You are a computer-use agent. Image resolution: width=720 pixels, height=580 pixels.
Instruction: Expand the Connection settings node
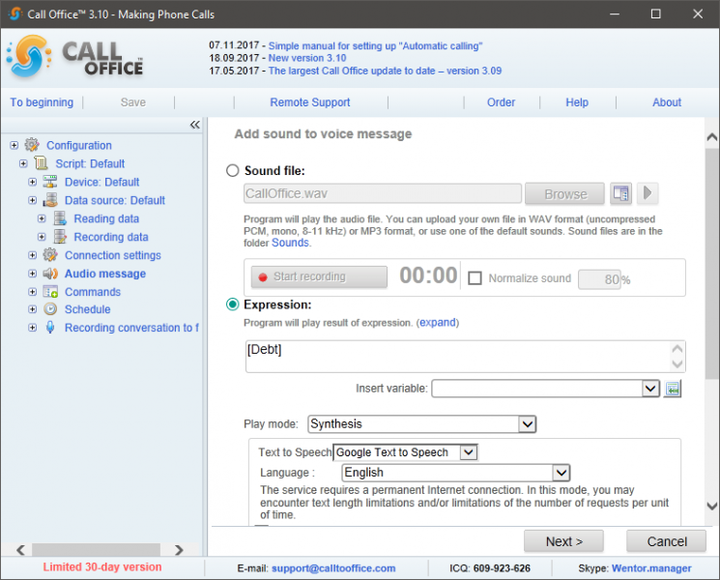[33, 255]
